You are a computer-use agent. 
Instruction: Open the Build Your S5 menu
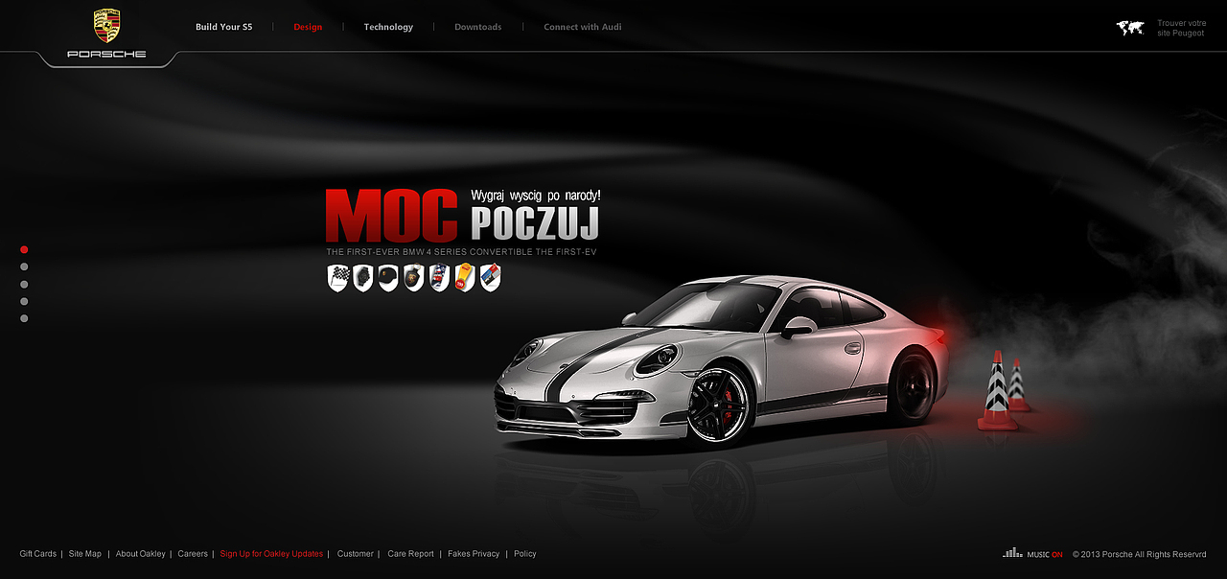point(224,27)
